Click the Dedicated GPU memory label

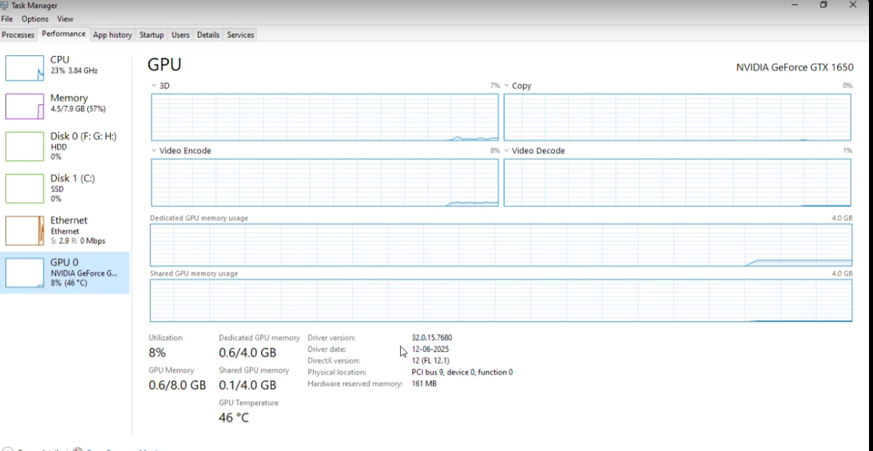[259, 338]
